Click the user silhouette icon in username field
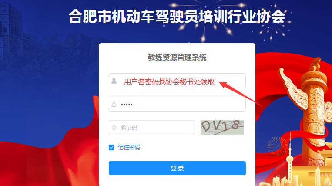 click(x=114, y=81)
